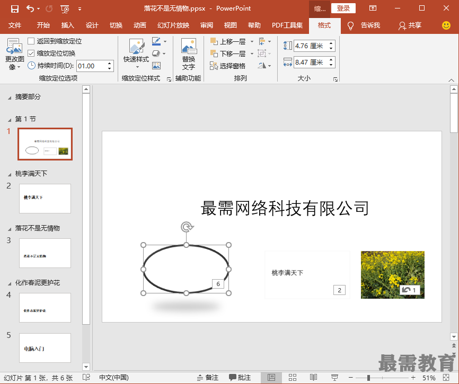This screenshot has height=384, width=459.
Task: Switch to the 设计 tab
Action: pyautogui.click(x=92, y=25)
